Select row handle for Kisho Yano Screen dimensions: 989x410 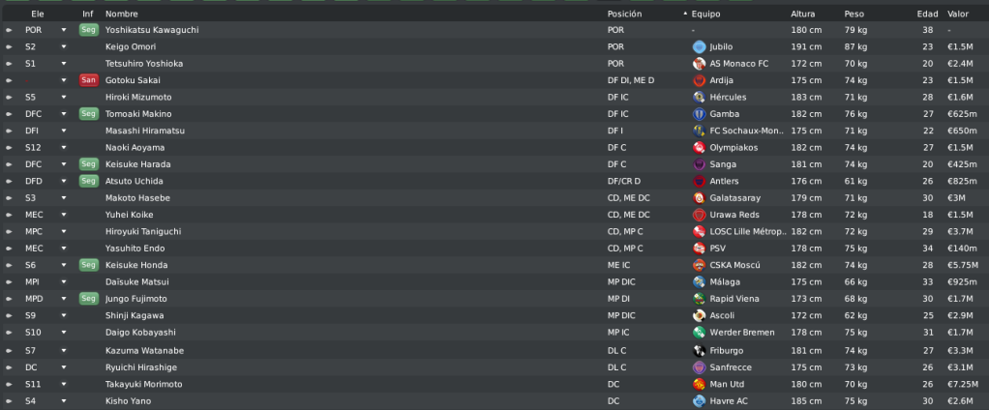point(9,401)
